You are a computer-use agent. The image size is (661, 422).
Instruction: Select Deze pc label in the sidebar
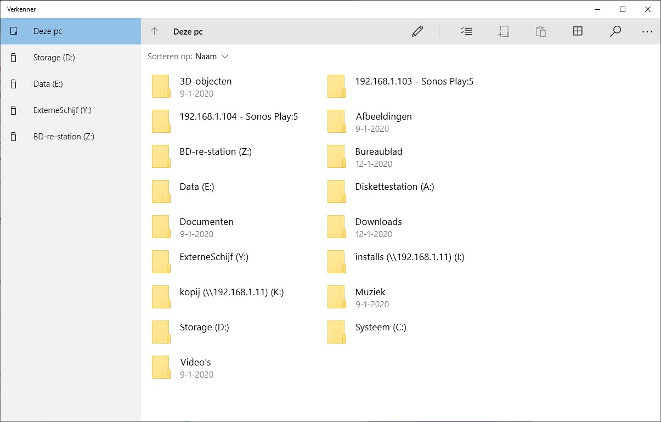[48, 31]
